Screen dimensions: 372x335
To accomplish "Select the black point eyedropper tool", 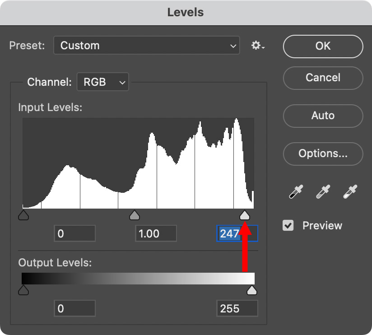I will point(296,192).
